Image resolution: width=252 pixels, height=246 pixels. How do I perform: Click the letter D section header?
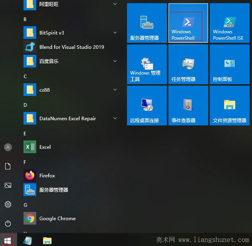tap(25, 105)
